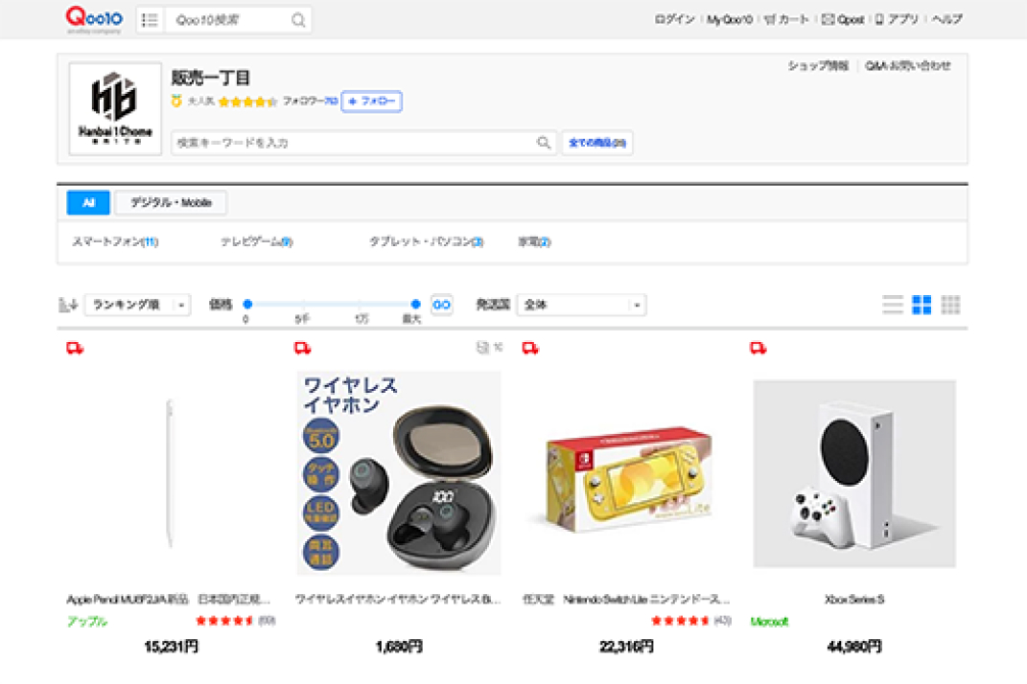Click the Qoo10 search magnifier icon

pos(298,20)
